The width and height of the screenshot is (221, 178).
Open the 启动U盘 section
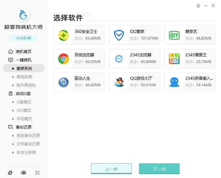[23, 93]
